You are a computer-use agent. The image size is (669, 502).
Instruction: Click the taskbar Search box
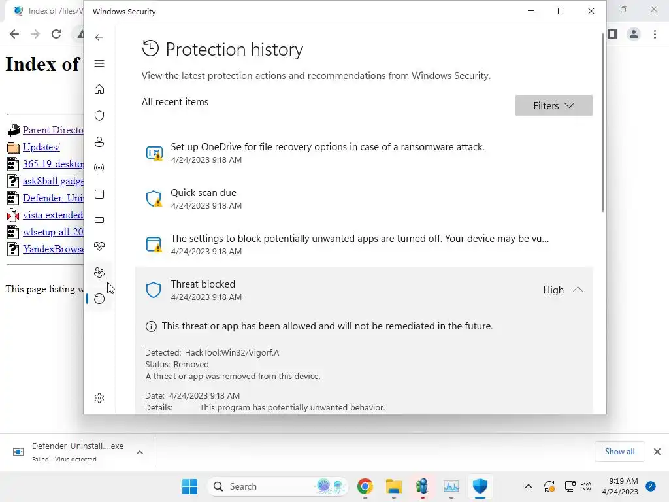click(277, 486)
